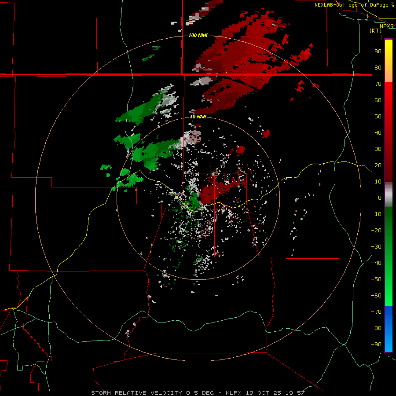The height and width of the screenshot is (396, 396).
Task: Select the NEXLAB-College of DuPage title text
Action: (354, 5)
